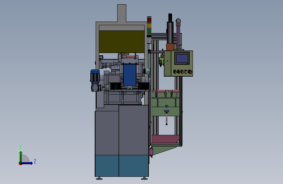283x184 pixels.
Task: Select the red origin ball of the triad
Action: coord(20,163)
